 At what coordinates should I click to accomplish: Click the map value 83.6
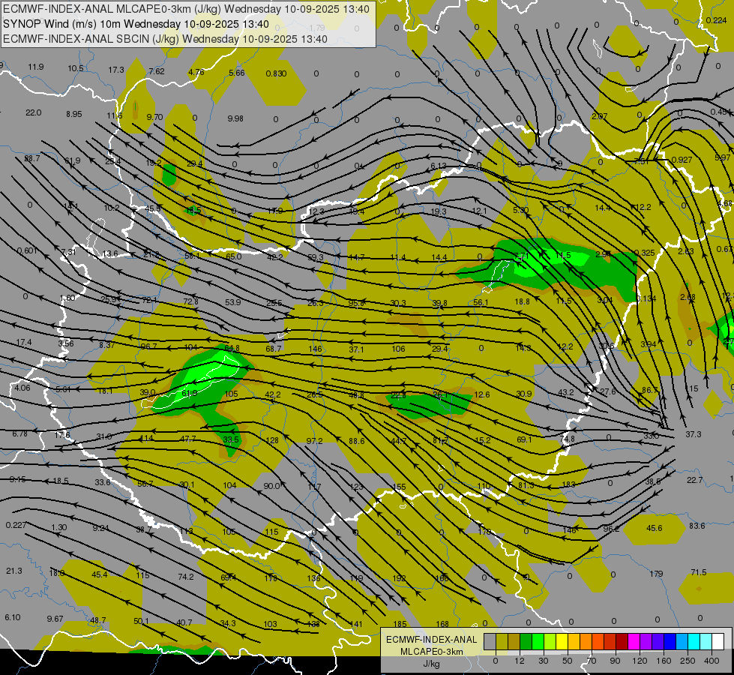coord(697,526)
